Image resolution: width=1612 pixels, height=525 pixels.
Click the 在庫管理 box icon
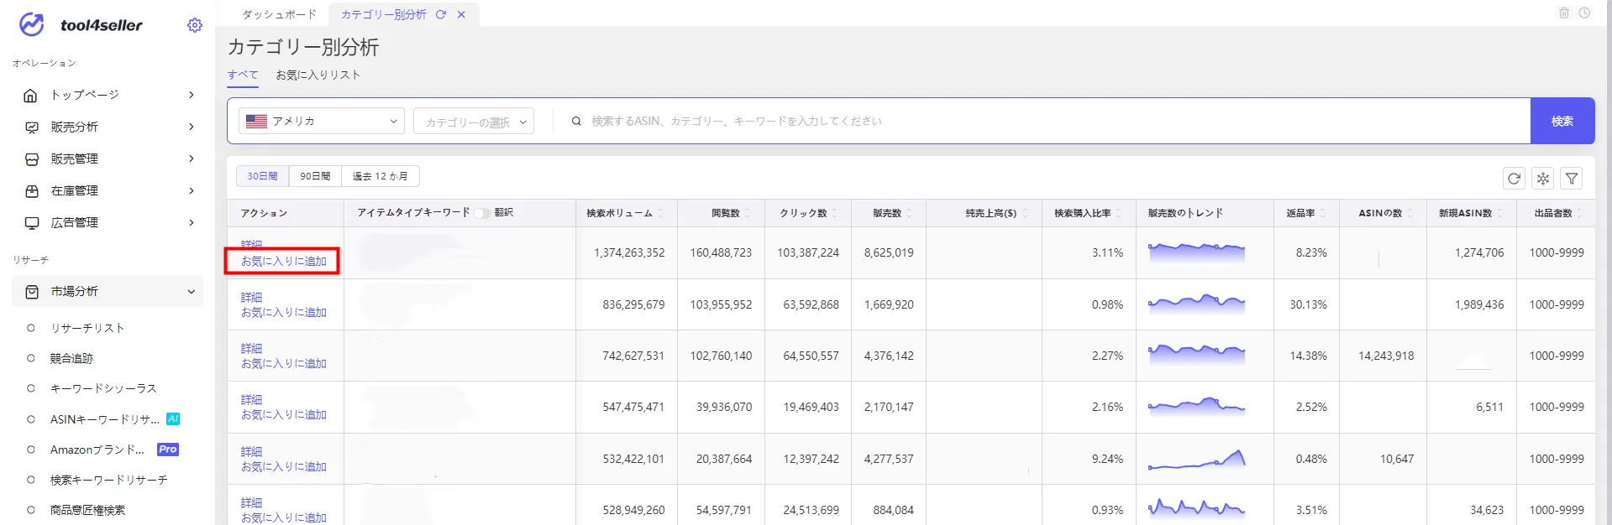point(31,190)
